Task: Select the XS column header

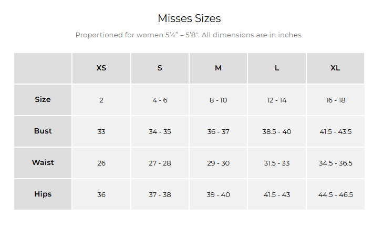Action: (101, 68)
